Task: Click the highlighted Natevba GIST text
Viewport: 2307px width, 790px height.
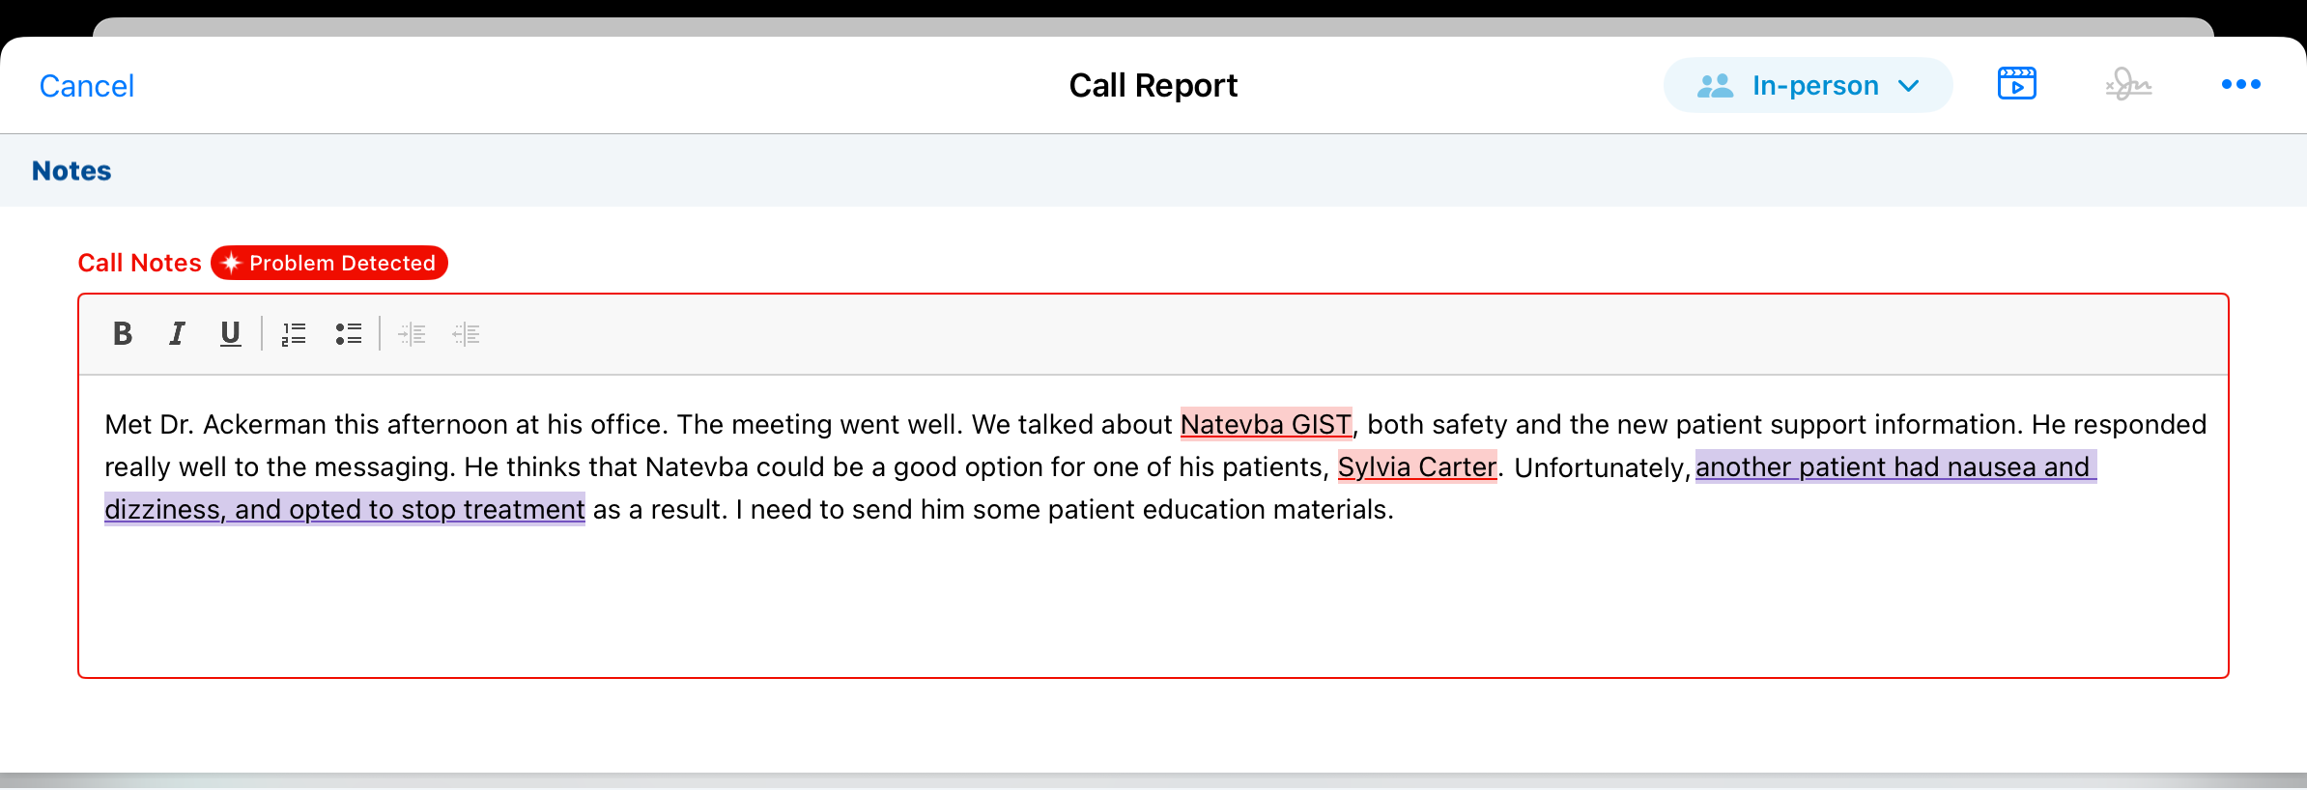Action: click(x=1266, y=425)
